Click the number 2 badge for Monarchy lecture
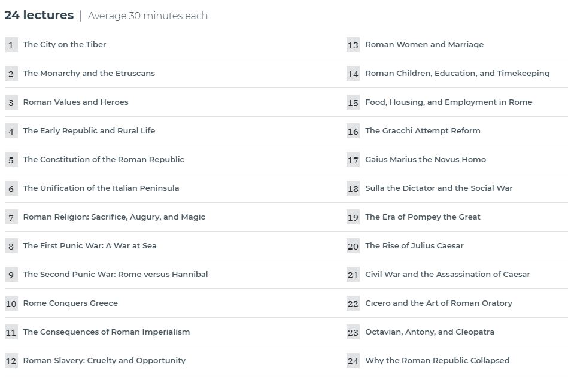The height and width of the screenshot is (377, 568). coord(11,74)
